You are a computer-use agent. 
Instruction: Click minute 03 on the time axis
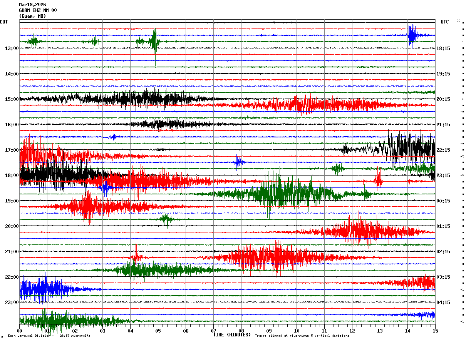[x=103, y=331]
